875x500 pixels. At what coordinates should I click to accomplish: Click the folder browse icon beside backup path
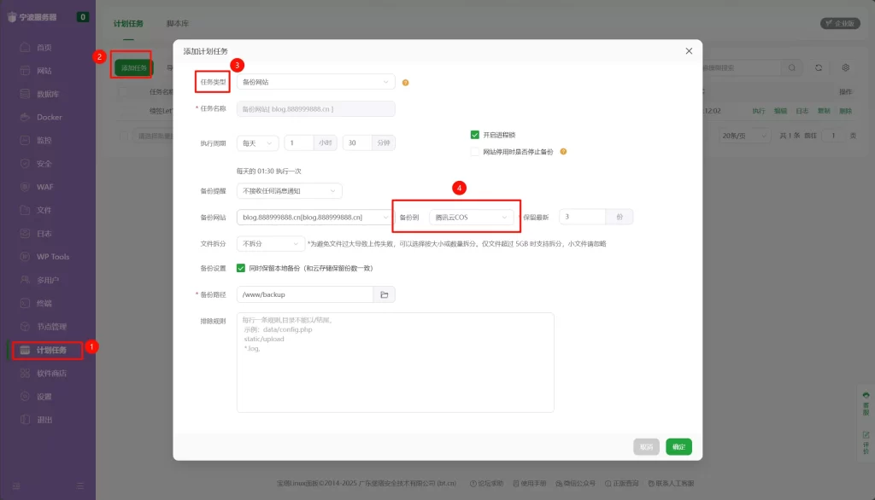pyautogui.click(x=385, y=294)
